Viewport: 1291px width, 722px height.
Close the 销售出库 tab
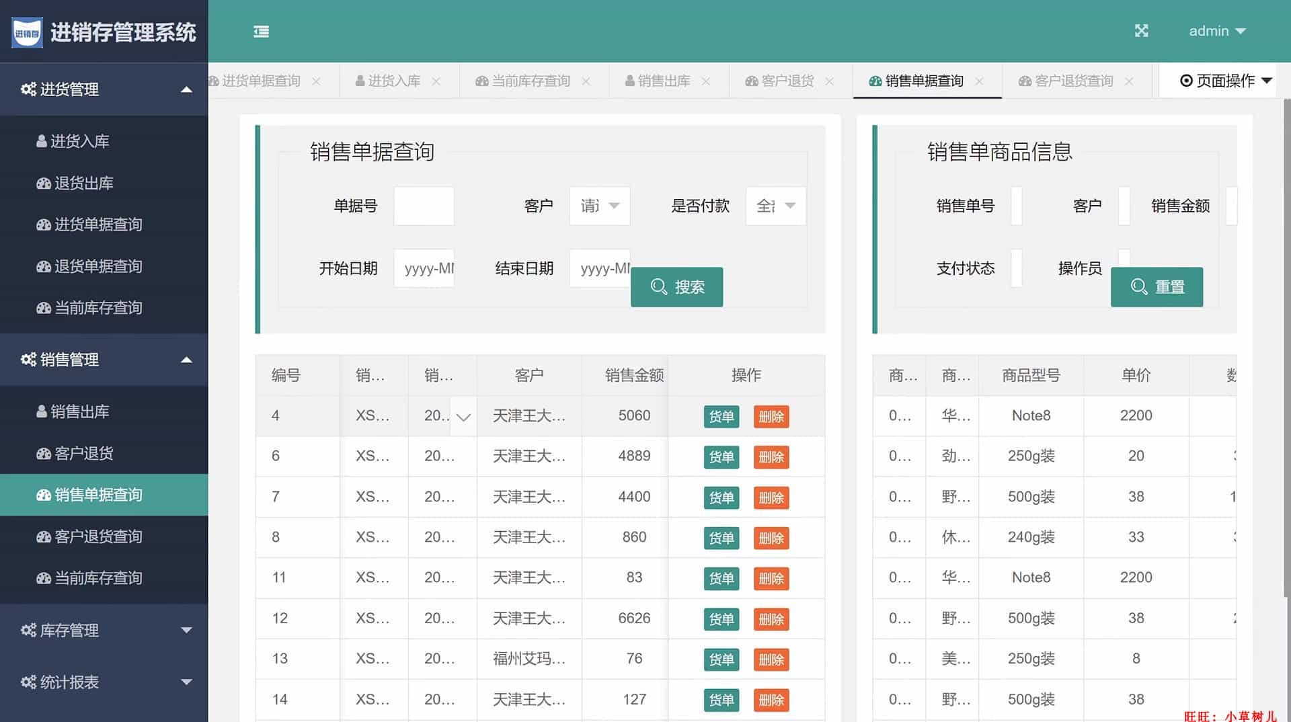[706, 81]
